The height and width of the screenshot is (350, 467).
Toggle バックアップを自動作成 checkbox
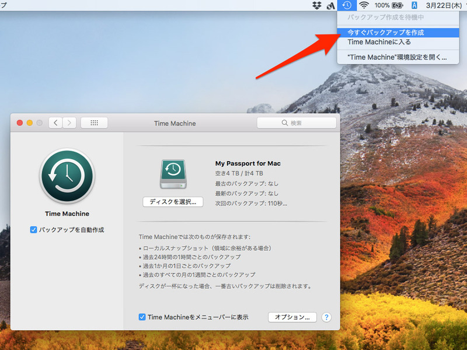pos(33,230)
